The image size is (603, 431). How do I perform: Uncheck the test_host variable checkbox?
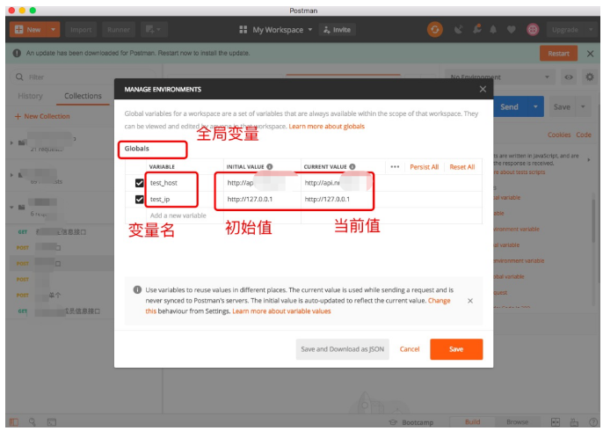point(139,183)
